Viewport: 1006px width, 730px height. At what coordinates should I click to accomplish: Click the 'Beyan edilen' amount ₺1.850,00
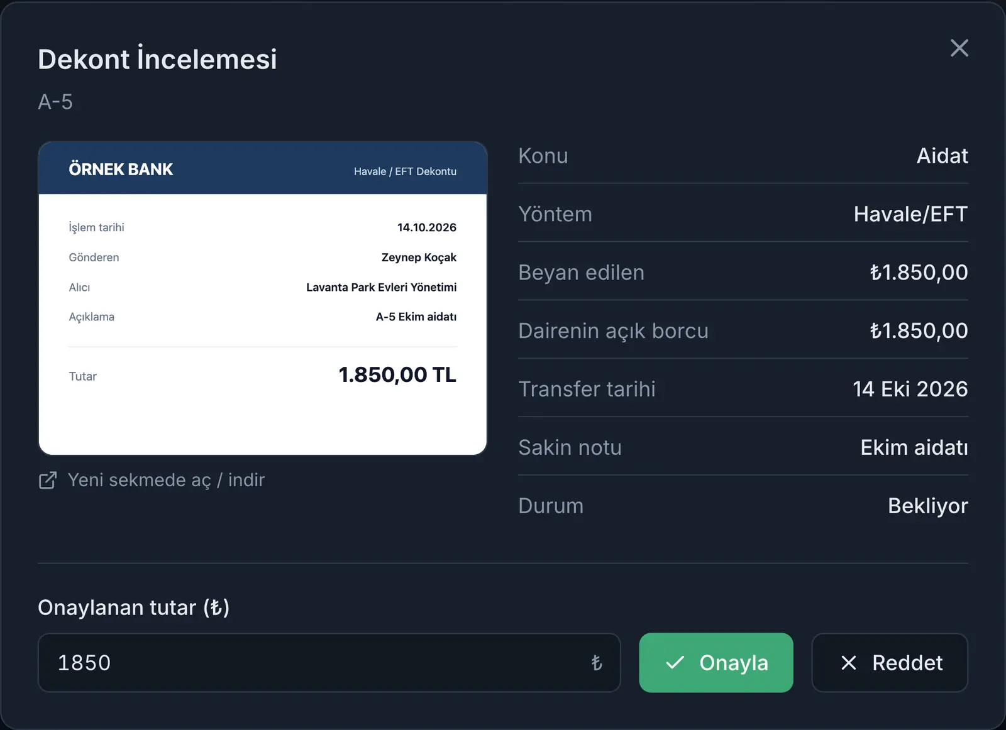[x=919, y=273]
